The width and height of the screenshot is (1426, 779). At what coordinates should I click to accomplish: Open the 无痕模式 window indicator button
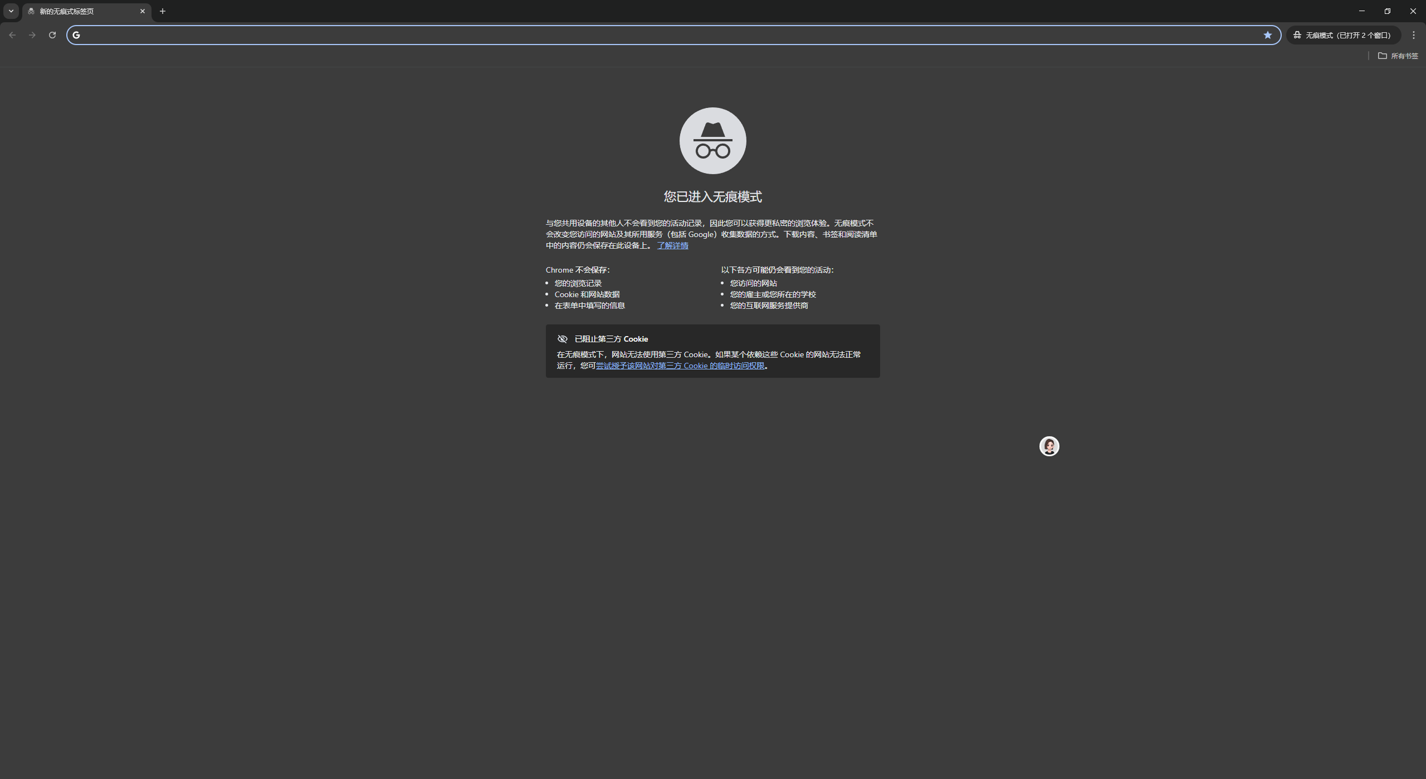1343,35
